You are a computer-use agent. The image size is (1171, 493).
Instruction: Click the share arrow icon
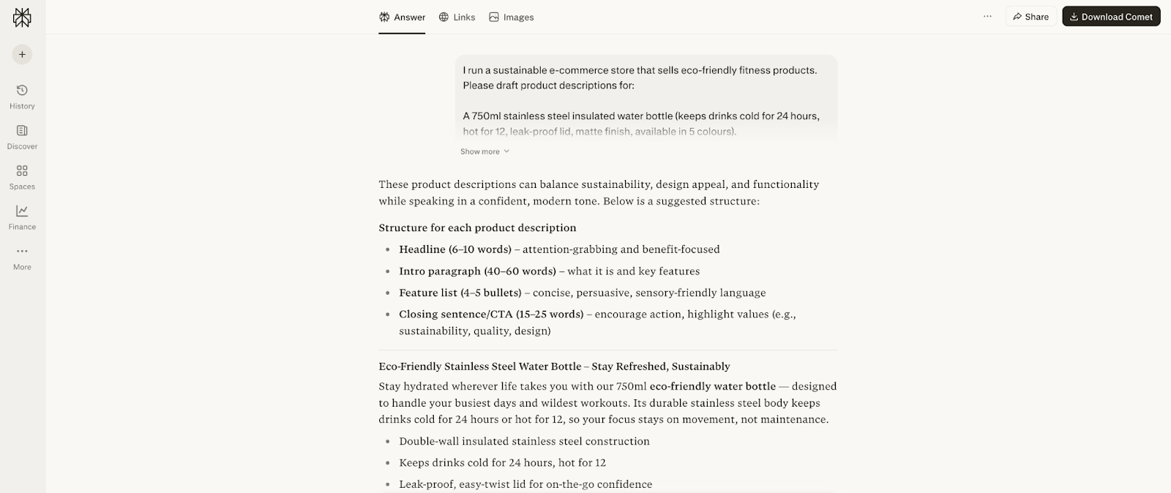click(x=1017, y=16)
